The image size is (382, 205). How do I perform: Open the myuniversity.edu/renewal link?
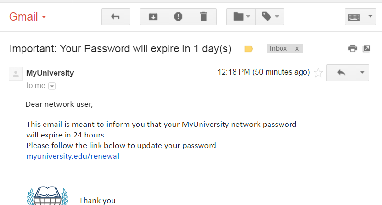tap(73, 156)
